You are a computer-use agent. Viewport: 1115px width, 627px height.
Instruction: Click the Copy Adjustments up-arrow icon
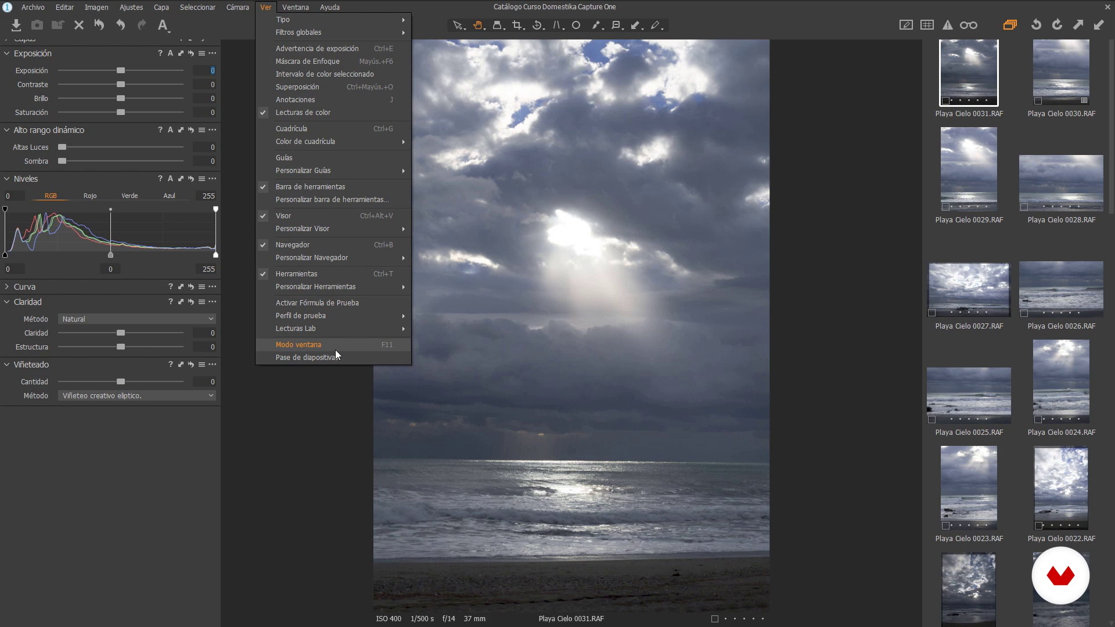(1078, 25)
